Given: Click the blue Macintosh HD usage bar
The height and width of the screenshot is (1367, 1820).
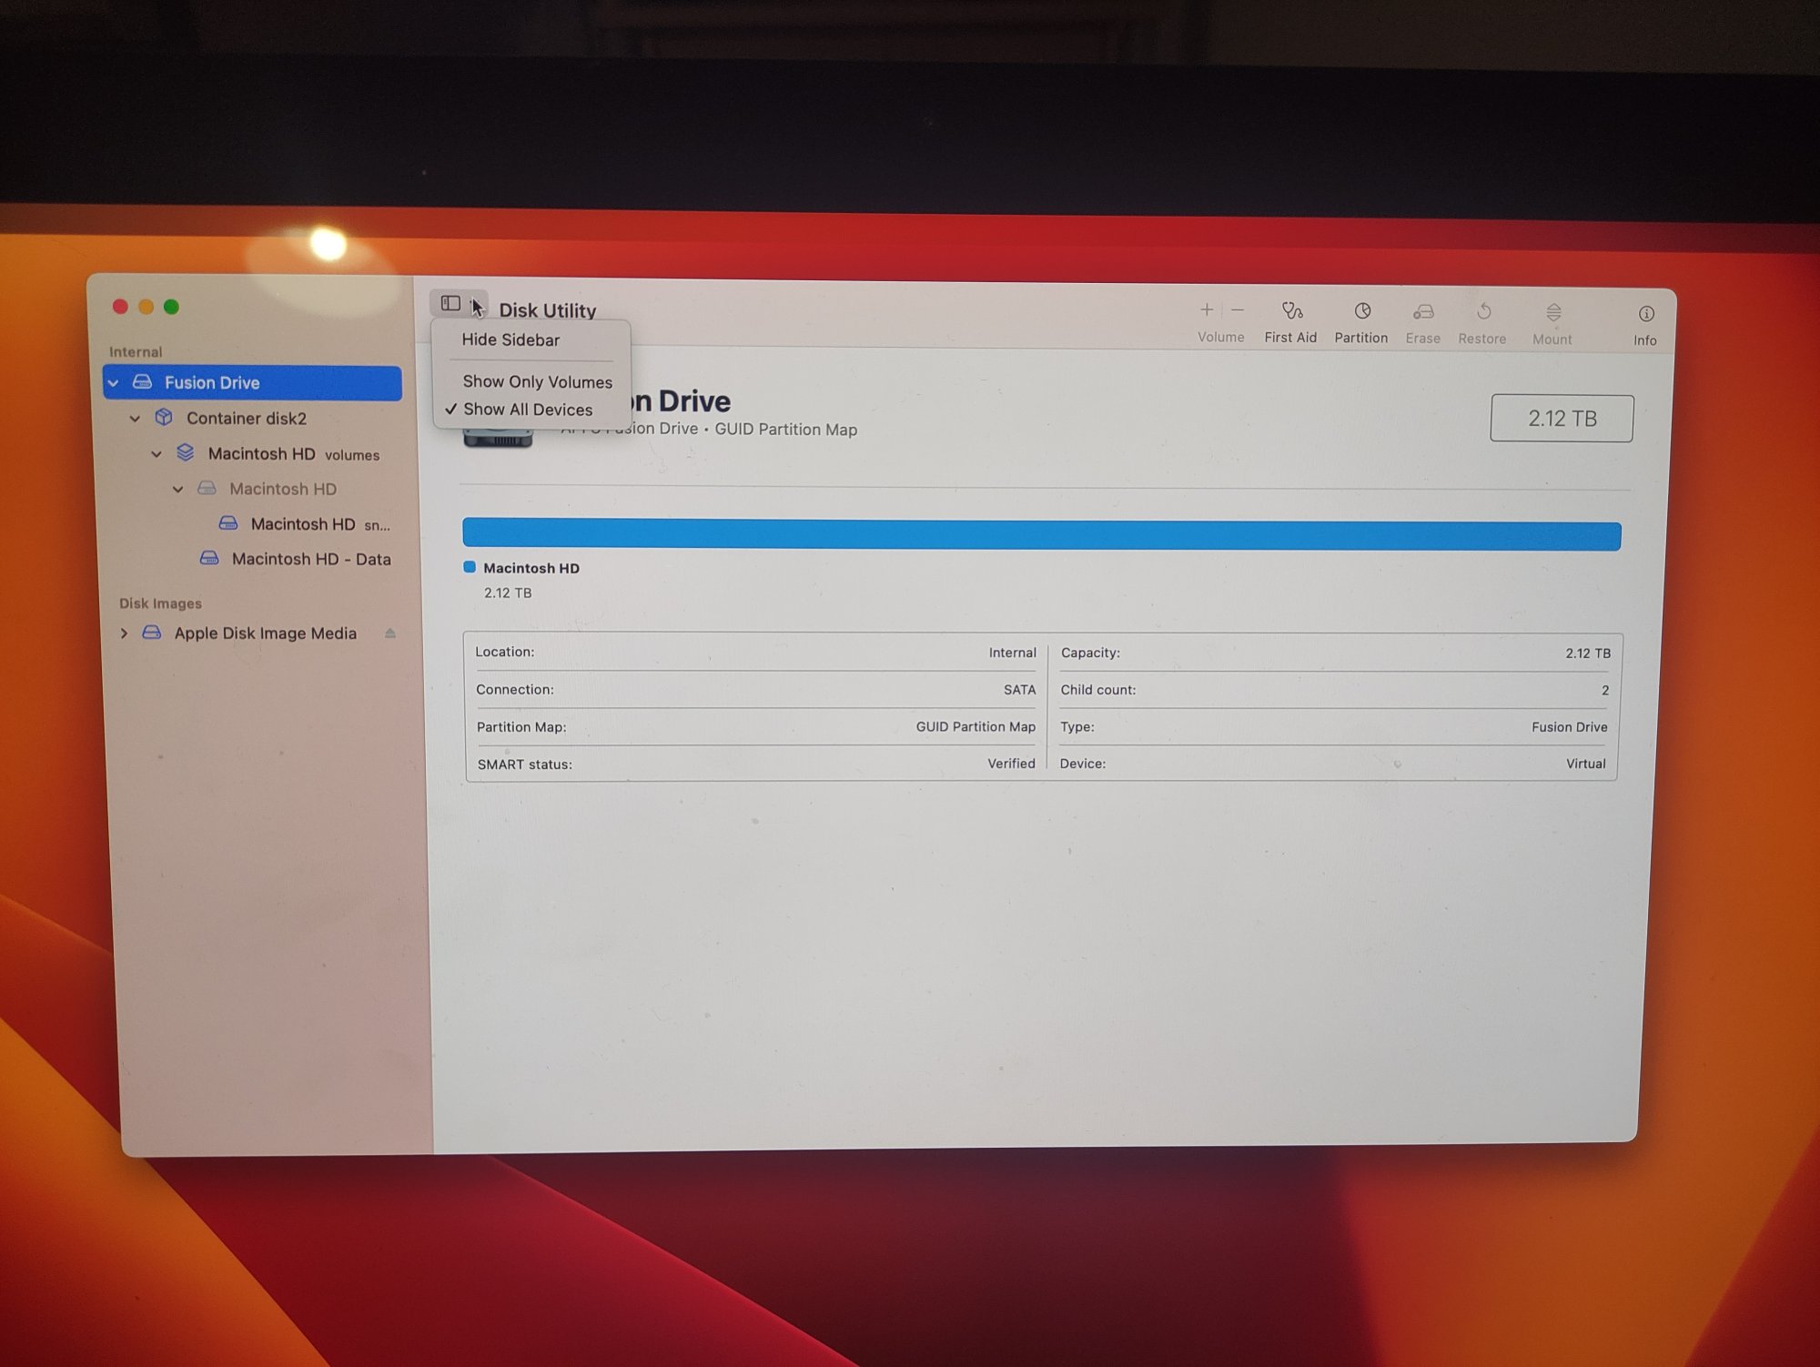Looking at the screenshot, I should [1041, 535].
